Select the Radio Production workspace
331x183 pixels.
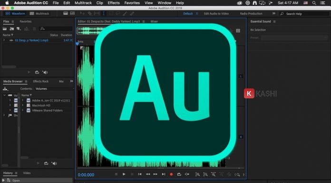(251, 13)
